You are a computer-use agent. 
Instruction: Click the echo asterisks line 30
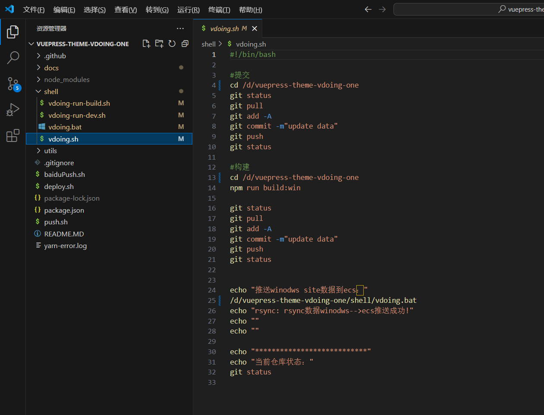click(300, 352)
